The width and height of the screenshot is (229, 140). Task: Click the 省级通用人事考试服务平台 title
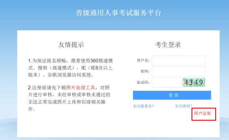pyautogui.click(x=118, y=13)
